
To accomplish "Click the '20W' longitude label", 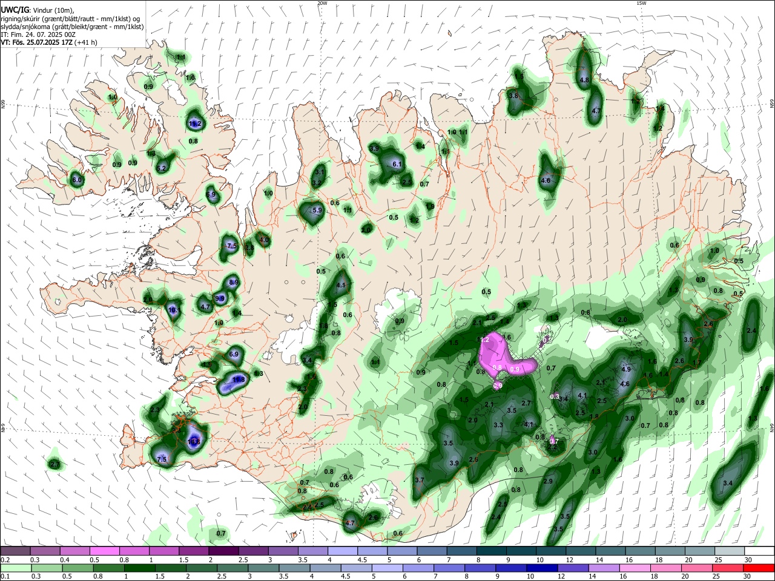I will coord(322,3).
